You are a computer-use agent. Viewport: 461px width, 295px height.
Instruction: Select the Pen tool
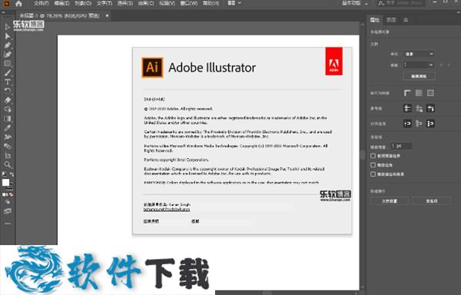[8, 45]
